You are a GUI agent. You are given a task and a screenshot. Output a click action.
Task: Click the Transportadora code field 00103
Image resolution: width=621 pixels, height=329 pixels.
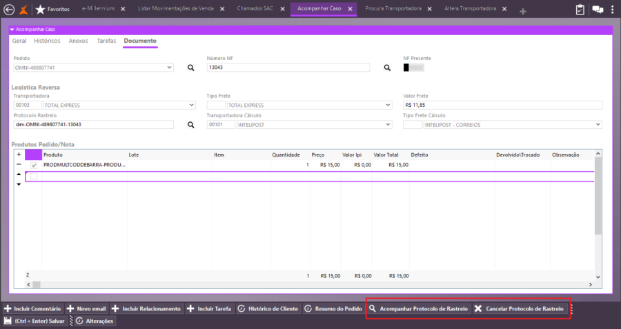click(x=28, y=106)
